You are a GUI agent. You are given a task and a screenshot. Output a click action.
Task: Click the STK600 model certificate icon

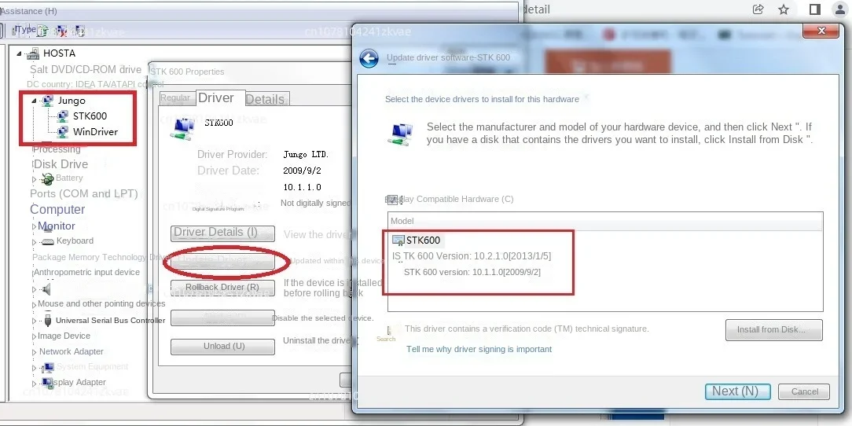pyautogui.click(x=398, y=241)
